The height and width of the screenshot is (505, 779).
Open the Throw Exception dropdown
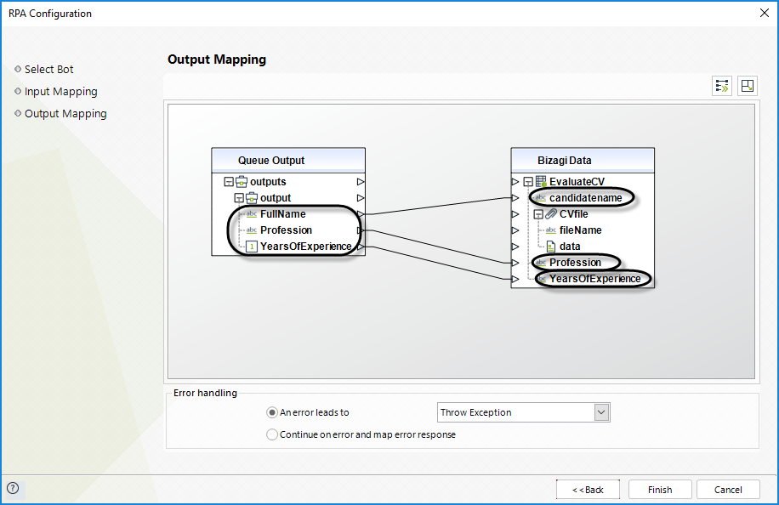point(601,412)
